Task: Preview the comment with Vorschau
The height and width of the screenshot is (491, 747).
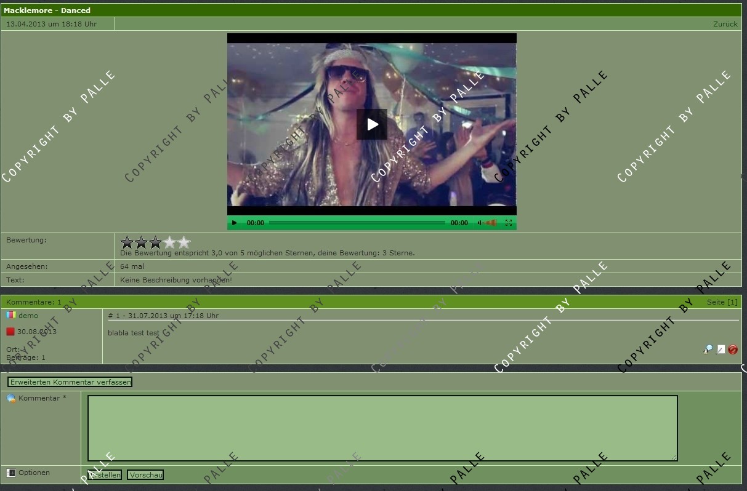Action: (x=145, y=475)
